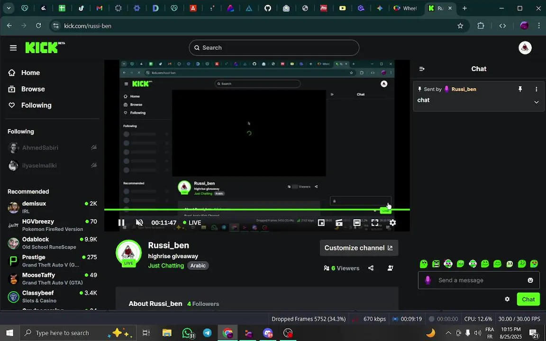Bookmark this page with star icon
The image size is (546, 341).
coord(460,26)
